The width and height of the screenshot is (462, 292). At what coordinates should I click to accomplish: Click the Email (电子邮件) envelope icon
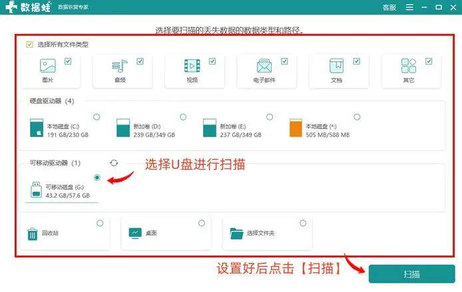264,66
